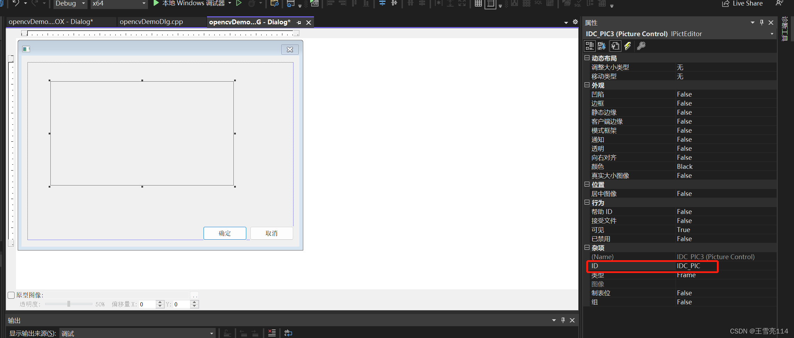The width and height of the screenshot is (794, 338).
Task: Click the Undo arrow icon
Action: tap(16, 3)
